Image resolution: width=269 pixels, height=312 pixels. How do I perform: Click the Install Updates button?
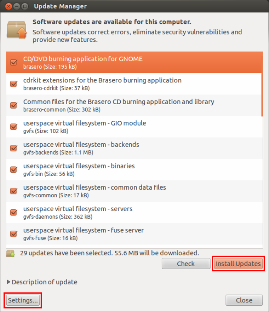pos(238,264)
